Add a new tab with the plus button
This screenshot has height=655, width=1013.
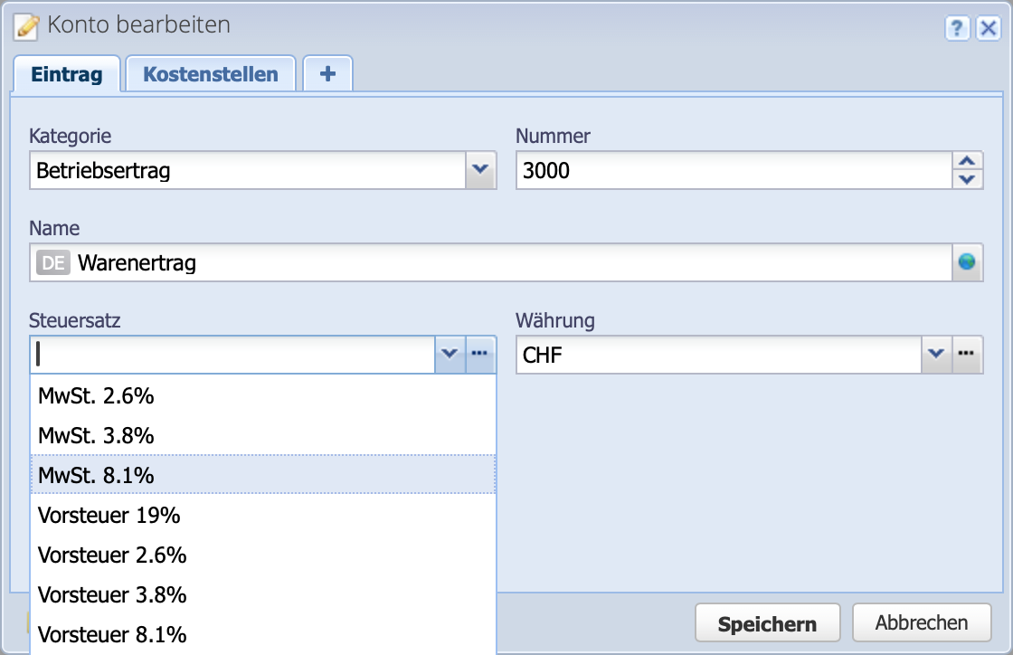click(x=327, y=73)
